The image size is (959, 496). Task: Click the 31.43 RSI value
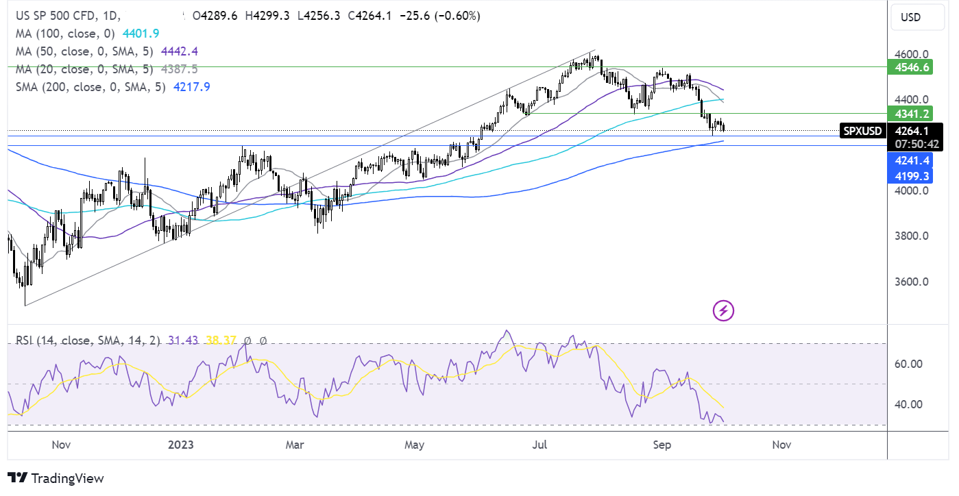pos(182,340)
